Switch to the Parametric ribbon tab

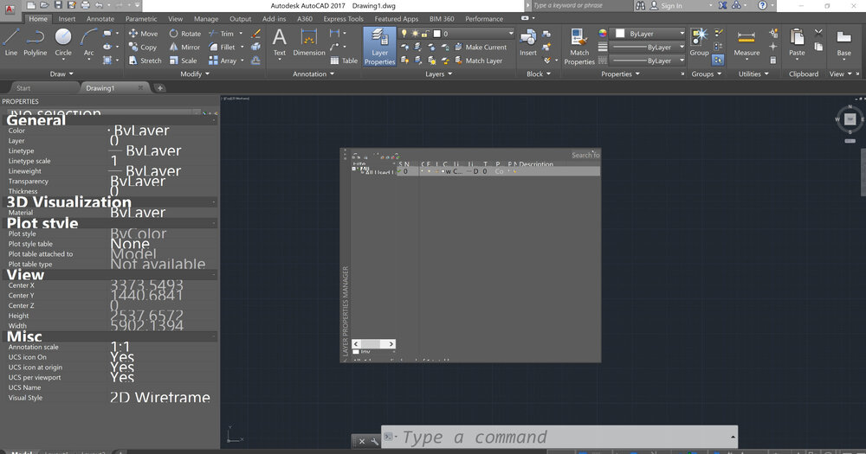[x=141, y=19]
